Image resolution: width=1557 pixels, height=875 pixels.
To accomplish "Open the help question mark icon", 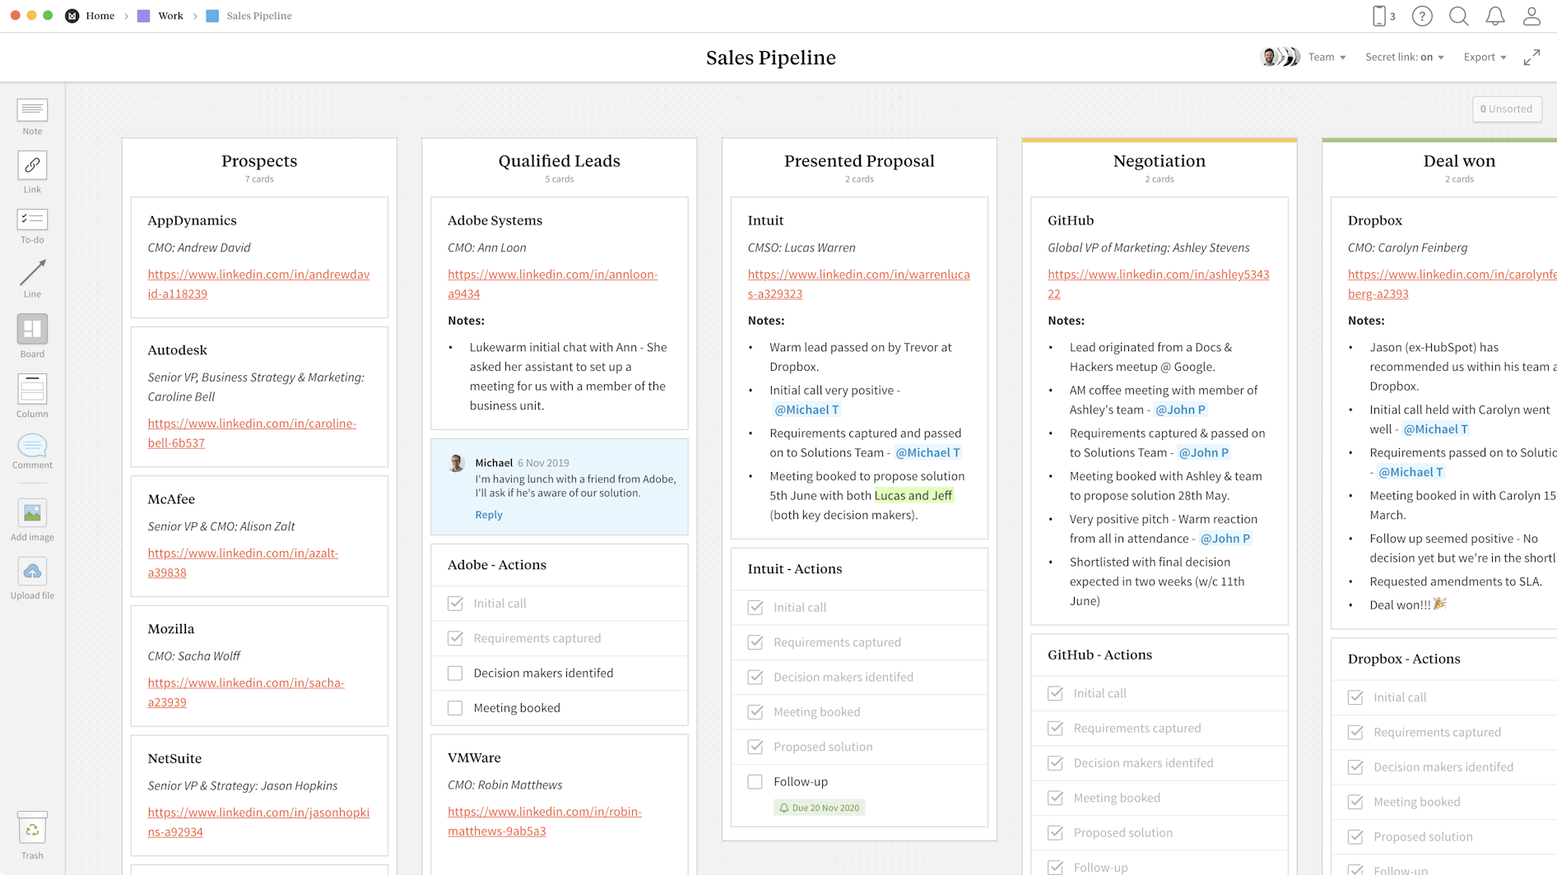I will pyautogui.click(x=1422, y=16).
